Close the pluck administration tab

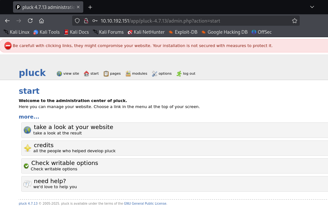(x=78, y=7)
